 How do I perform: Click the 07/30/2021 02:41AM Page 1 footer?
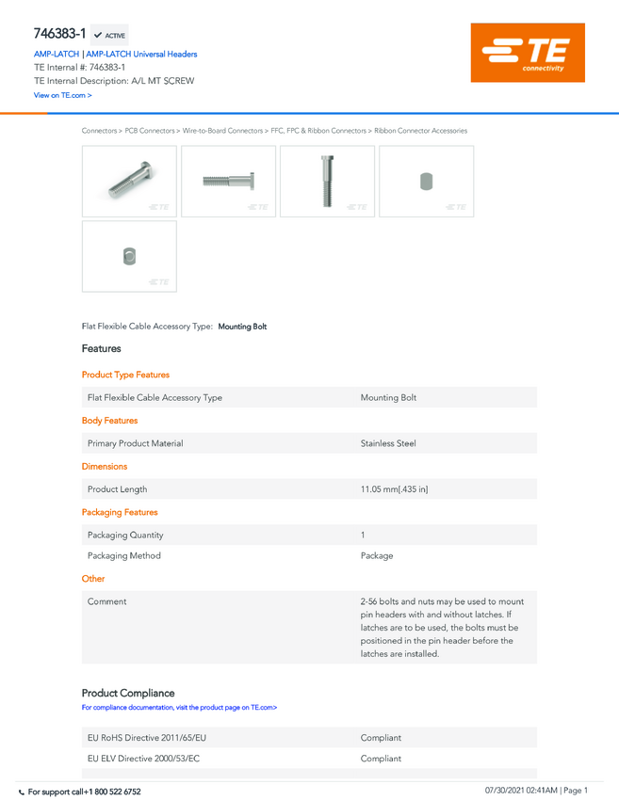(x=536, y=791)
